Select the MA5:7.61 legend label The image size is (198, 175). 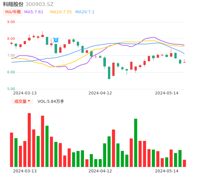pos(34,12)
